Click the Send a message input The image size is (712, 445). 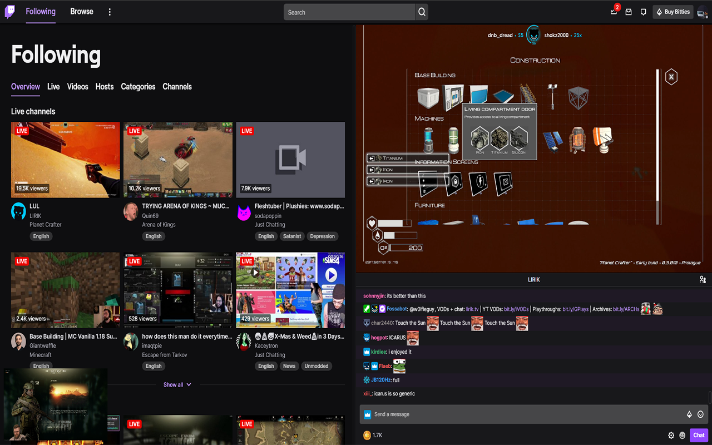tap(534, 414)
